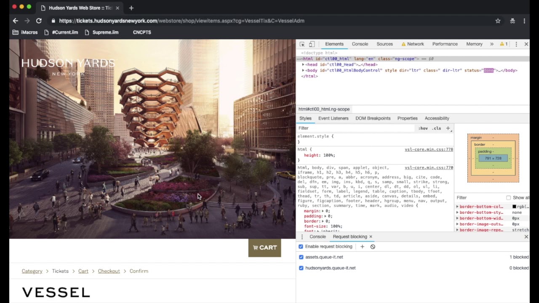
Task: Open the CNCPTS bookmark
Action: [x=142, y=32]
